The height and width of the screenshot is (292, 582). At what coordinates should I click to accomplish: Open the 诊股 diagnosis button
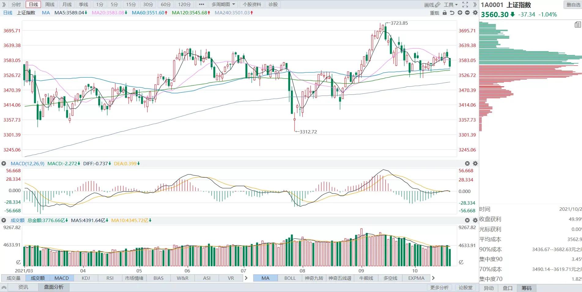[x=273, y=5]
